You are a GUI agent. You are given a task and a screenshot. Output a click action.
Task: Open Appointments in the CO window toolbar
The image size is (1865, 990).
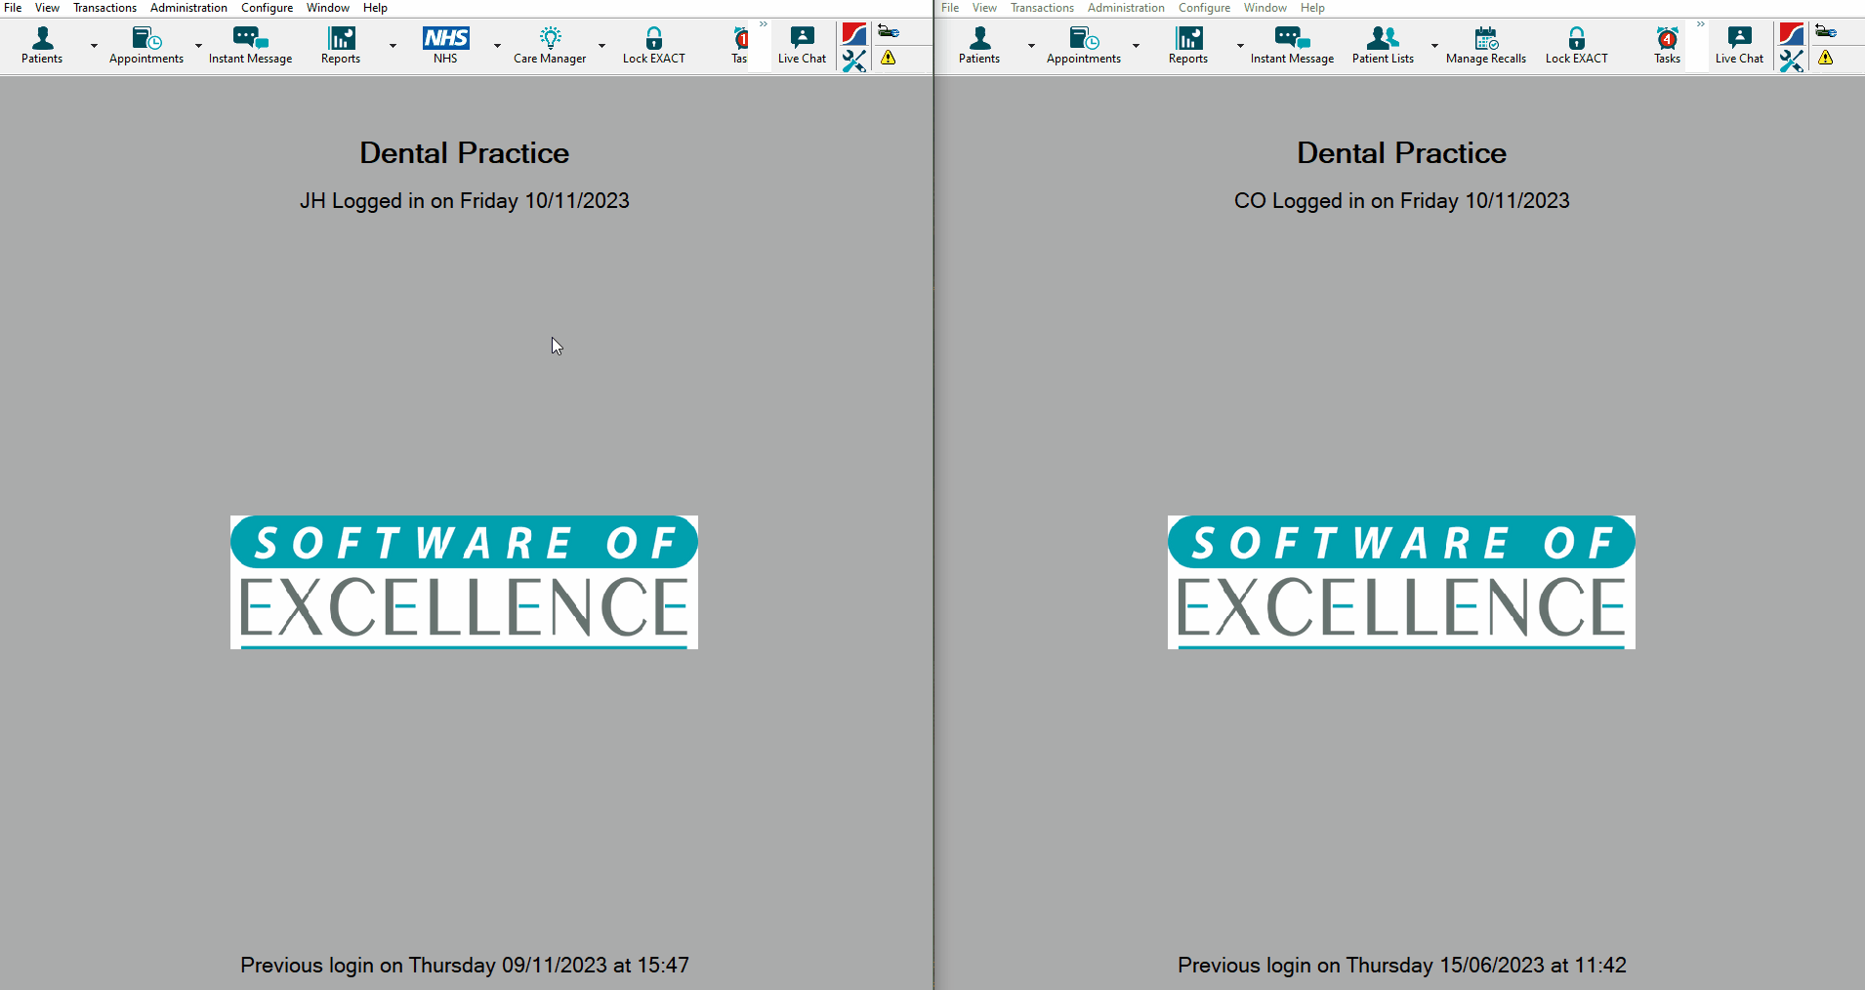click(1084, 45)
